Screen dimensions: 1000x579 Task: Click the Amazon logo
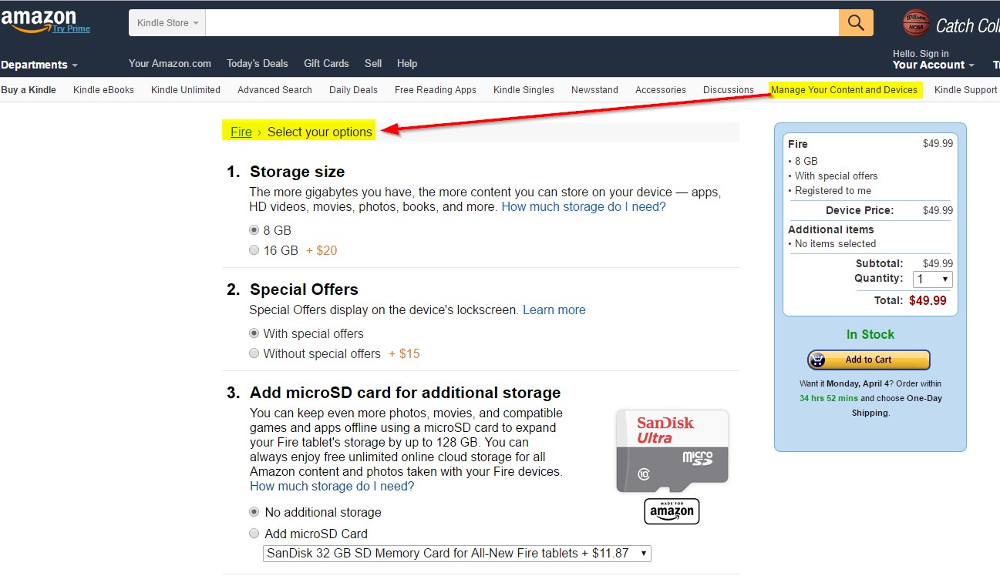coord(39,19)
